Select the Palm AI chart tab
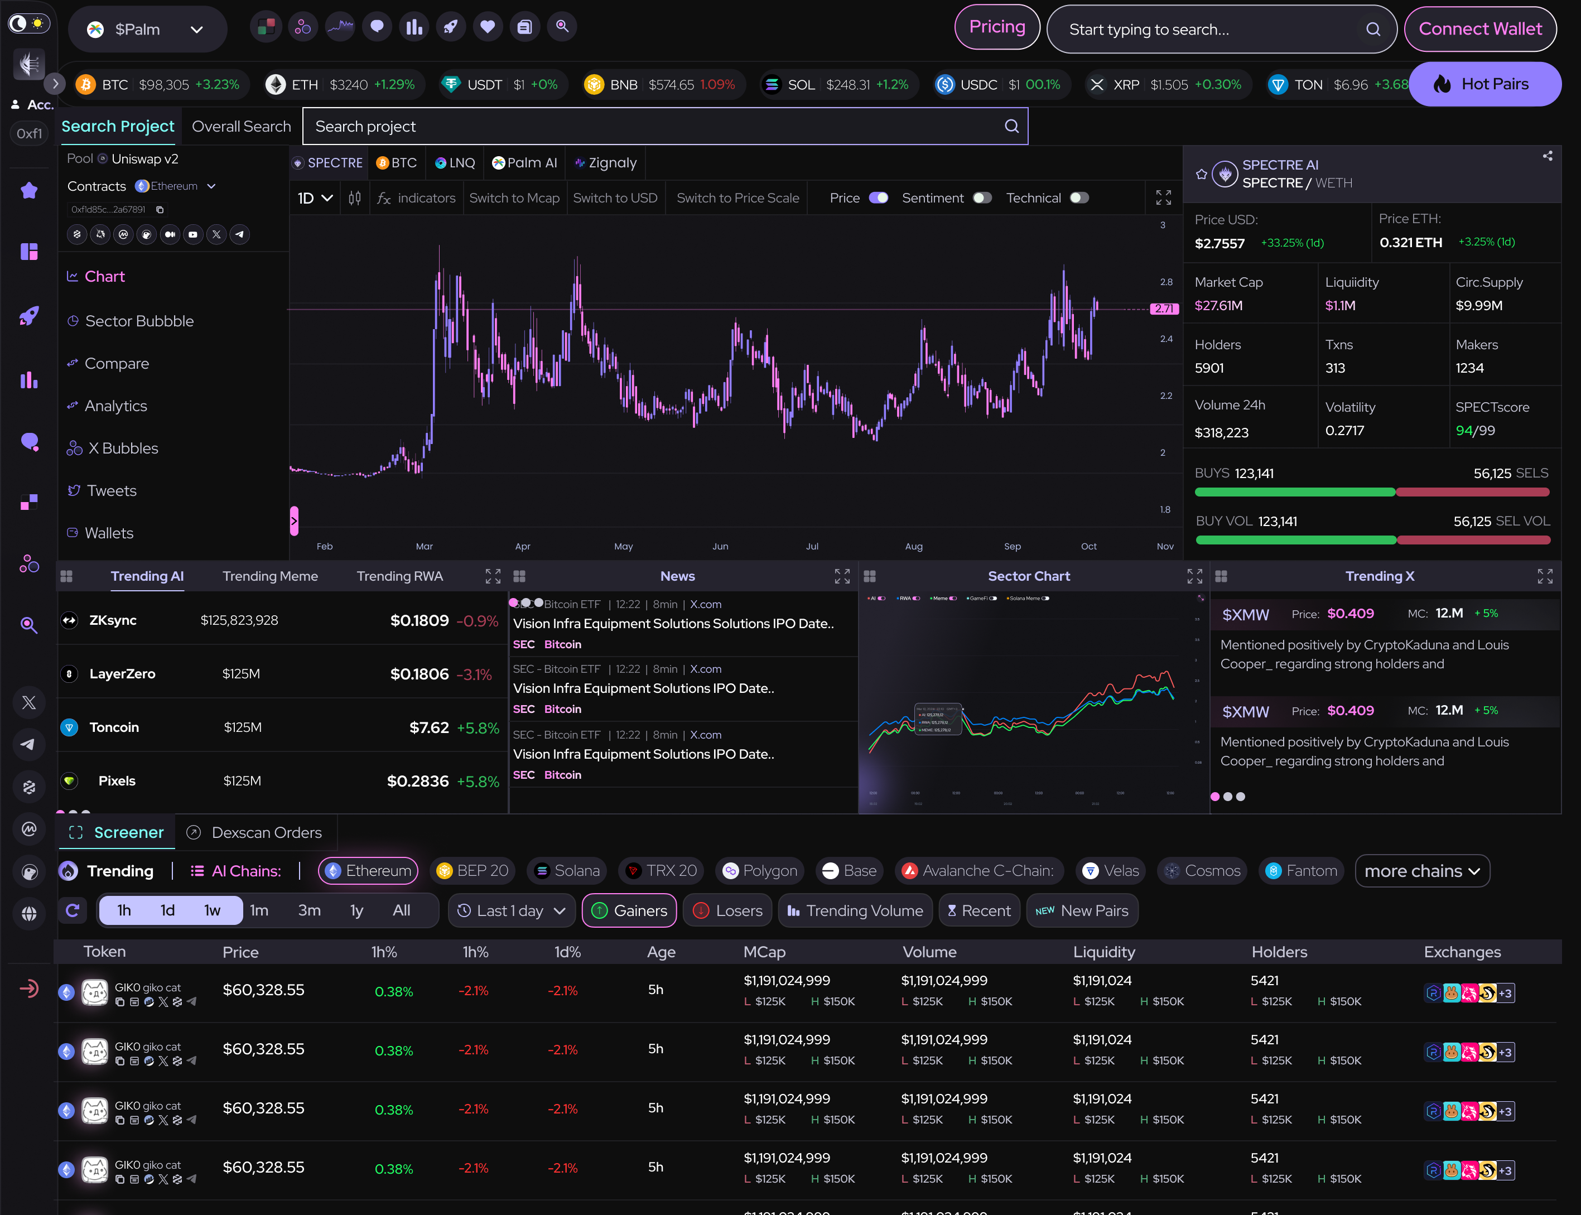 click(x=524, y=163)
